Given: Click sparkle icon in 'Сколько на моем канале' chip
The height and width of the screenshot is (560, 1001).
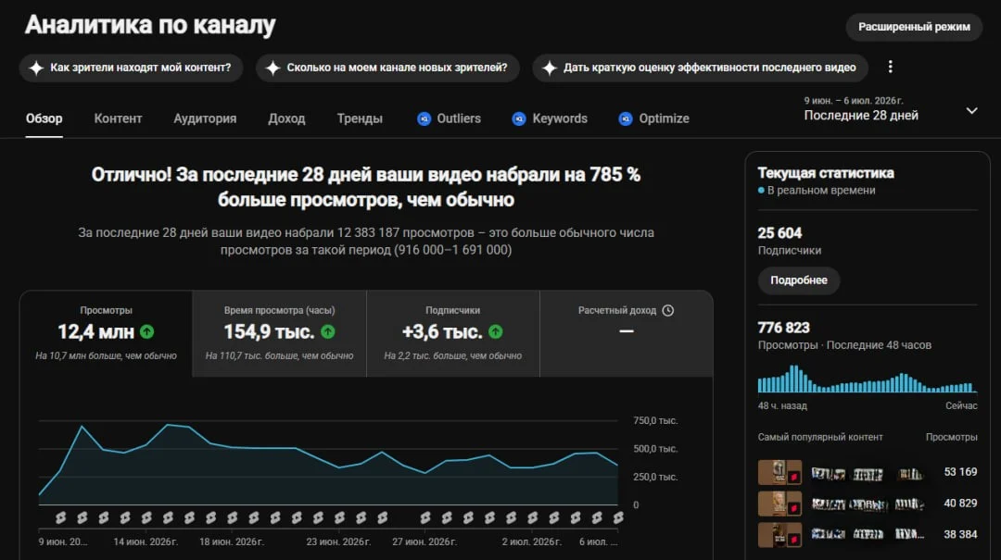Looking at the screenshot, I should pos(273,68).
